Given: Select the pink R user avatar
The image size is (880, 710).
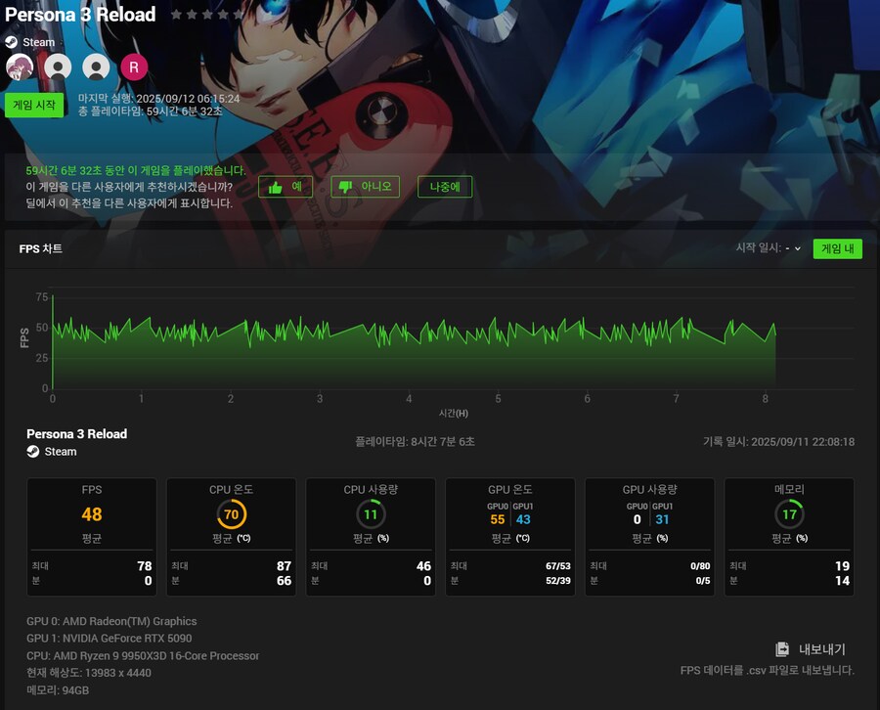Looking at the screenshot, I should (x=133, y=67).
